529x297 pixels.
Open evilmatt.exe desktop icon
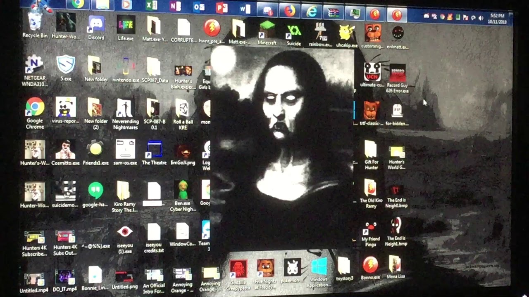click(398, 37)
